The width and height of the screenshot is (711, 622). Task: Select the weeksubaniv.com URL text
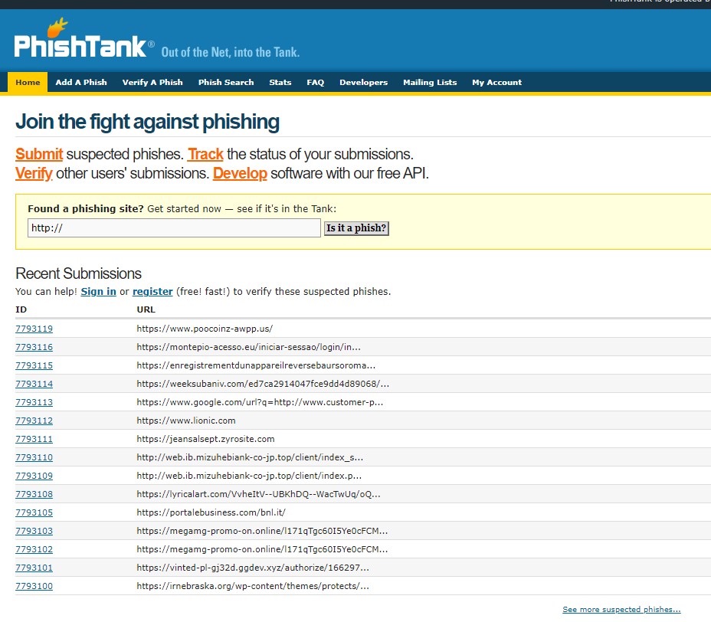coord(263,384)
